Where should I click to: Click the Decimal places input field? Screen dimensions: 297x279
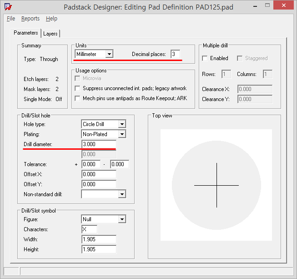click(175, 54)
